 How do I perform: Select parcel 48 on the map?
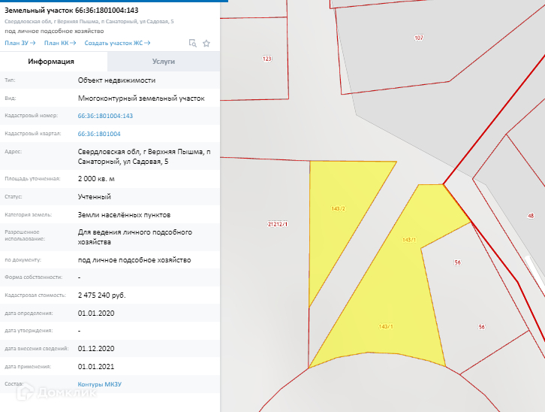click(531, 216)
